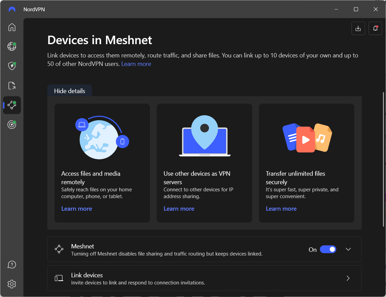Open Link devices using right chevron
Screen dimensions: 386x297
click(348, 278)
